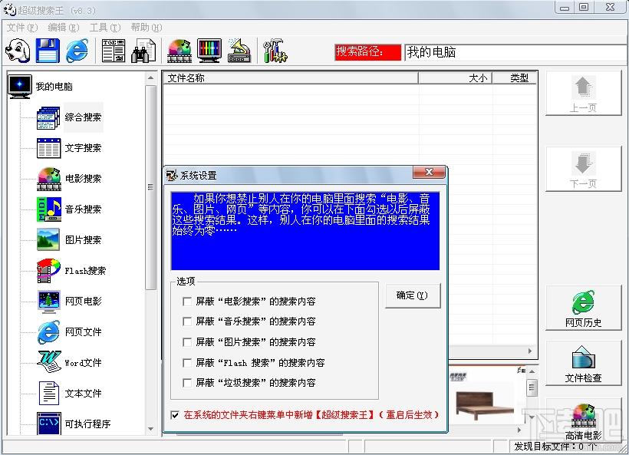The image size is (629, 455).
Task: Click the color bars monitor icon
Action: coord(209,51)
